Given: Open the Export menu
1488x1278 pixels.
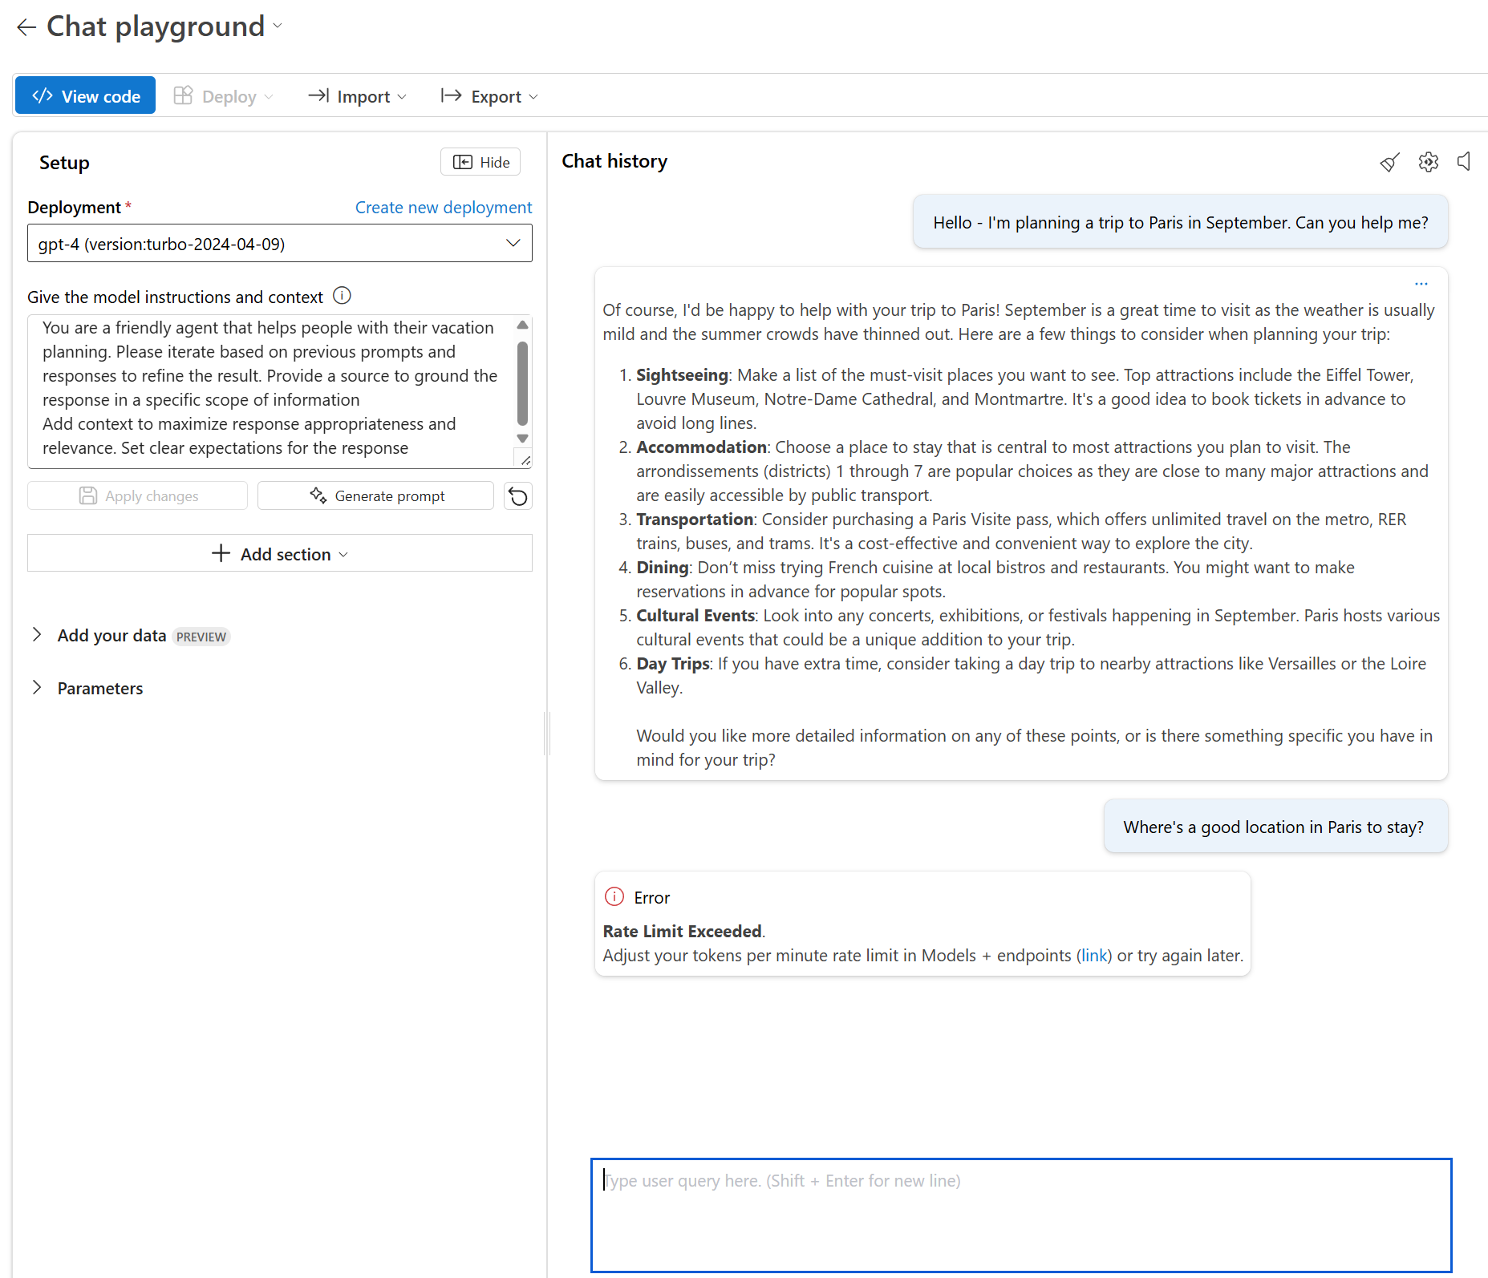Looking at the screenshot, I should tap(489, 96).
